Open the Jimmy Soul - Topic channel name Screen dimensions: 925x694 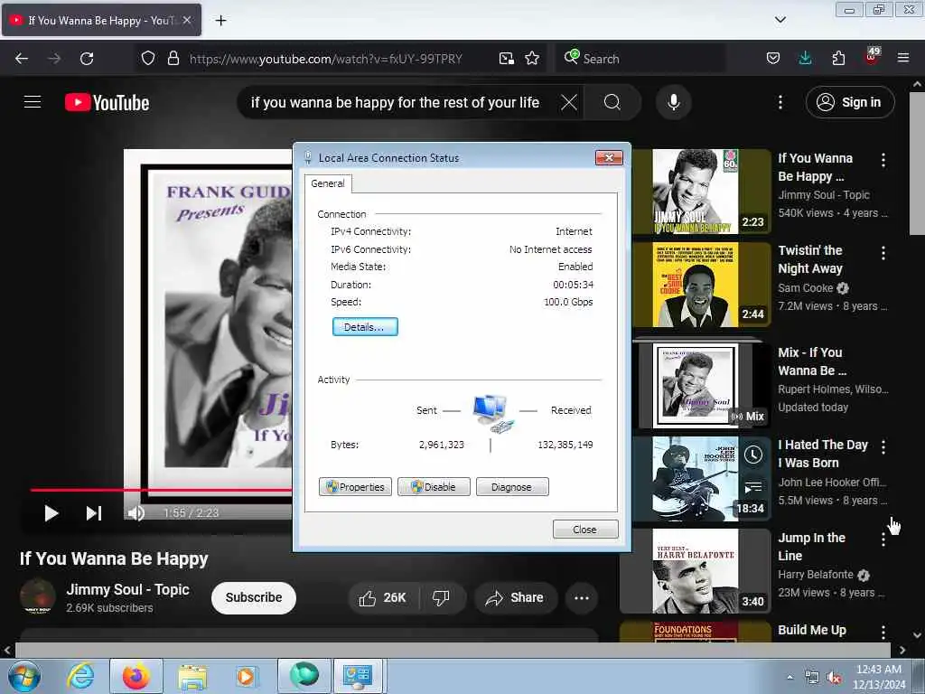(x=127, y=589)
